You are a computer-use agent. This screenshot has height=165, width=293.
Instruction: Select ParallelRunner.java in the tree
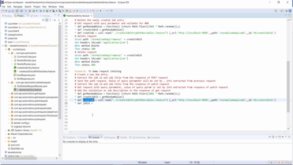(x=26, y=64)
